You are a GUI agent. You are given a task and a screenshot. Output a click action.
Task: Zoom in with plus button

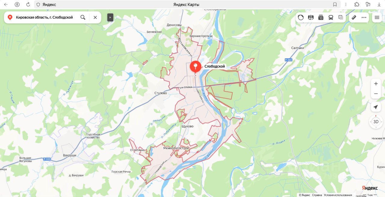click(376, 84)
